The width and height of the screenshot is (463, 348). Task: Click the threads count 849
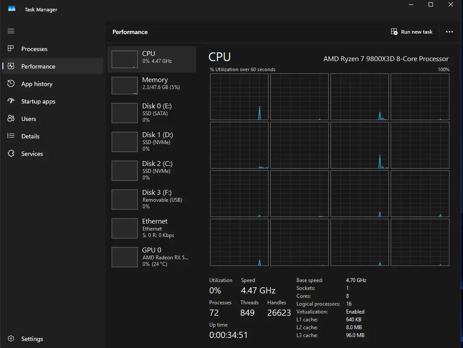(x=247, y=313)
